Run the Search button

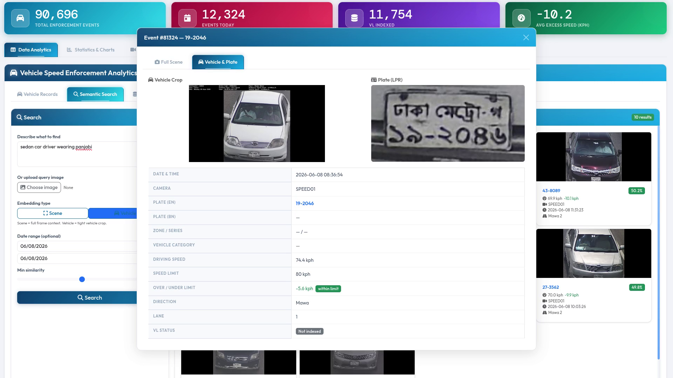pyautogui.click(x=77, y=297)
